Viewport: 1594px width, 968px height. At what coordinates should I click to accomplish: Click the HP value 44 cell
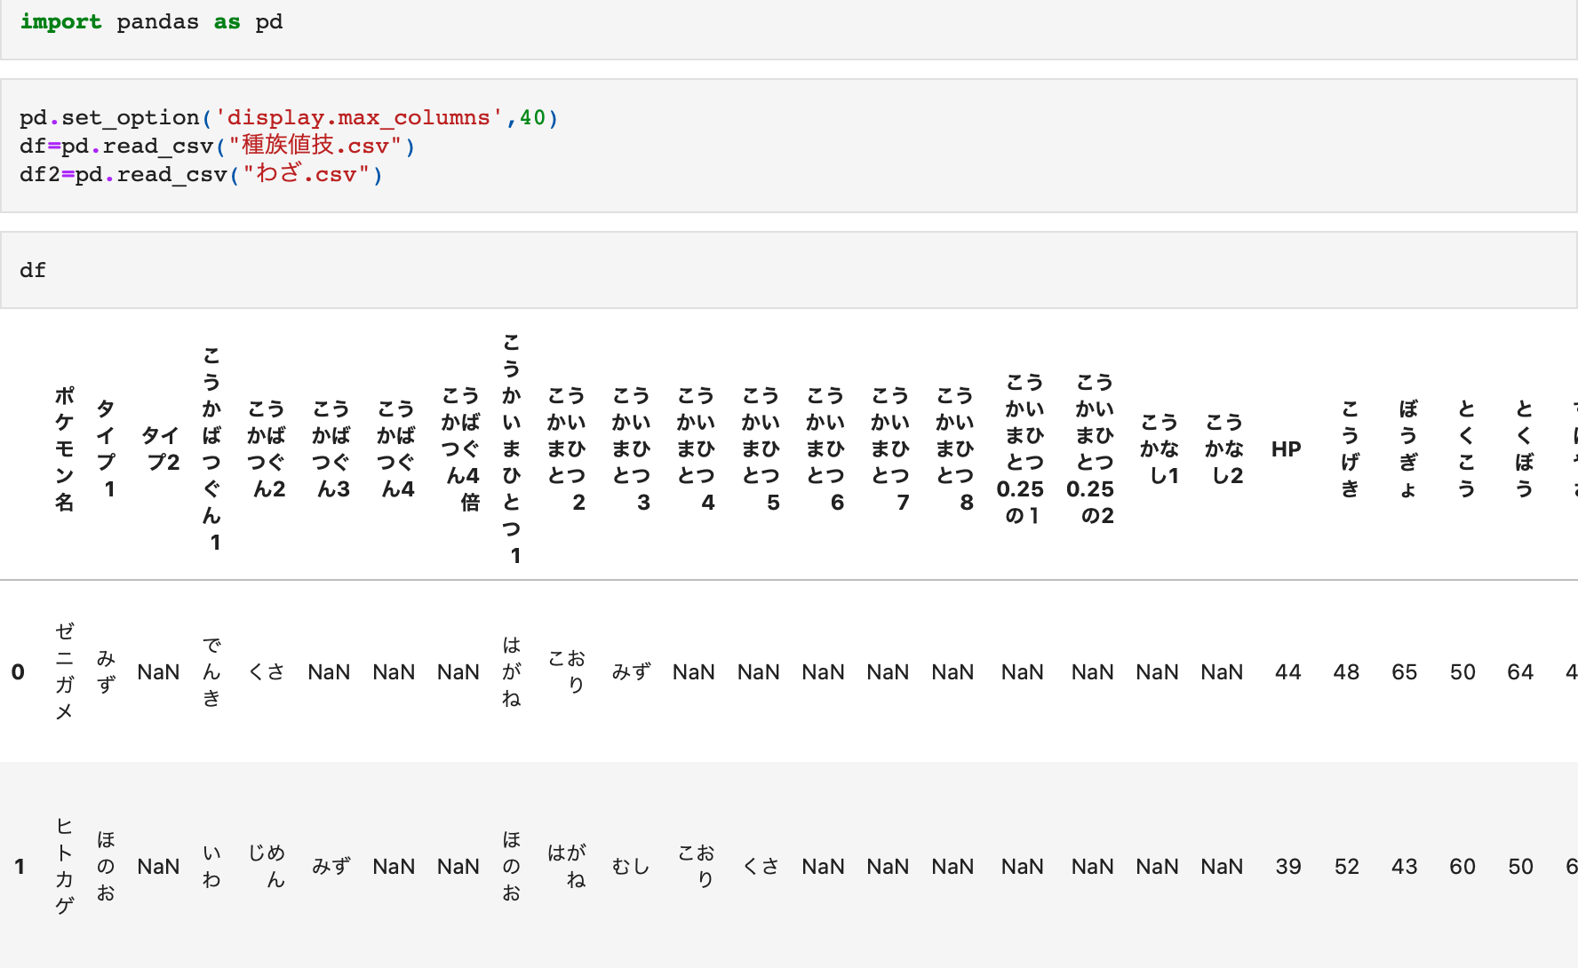(1287, 672)
